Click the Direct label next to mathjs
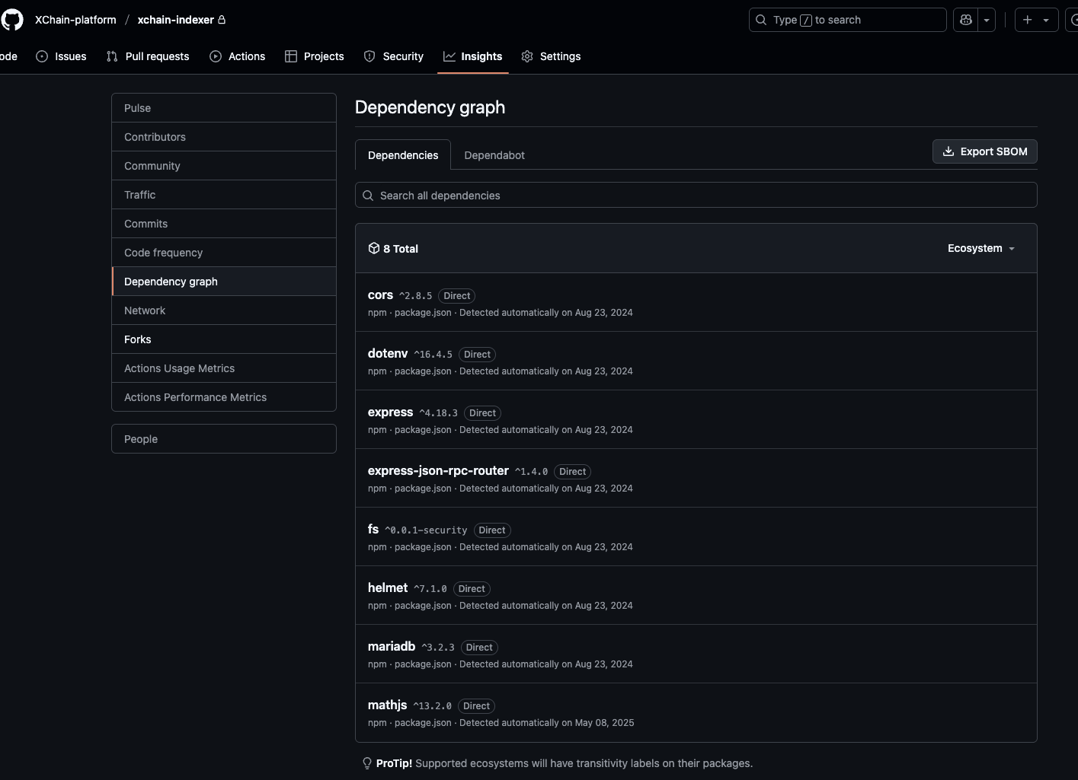This screenshot has width=1078, height=780. 476,706
